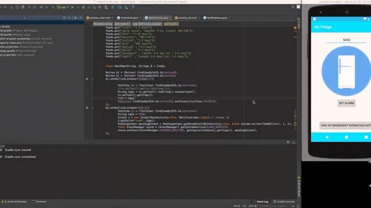This screenshot has height=208, width=371.
Task: Collapse code fold at b2.setOnClickListener
Action: [93, 108]
